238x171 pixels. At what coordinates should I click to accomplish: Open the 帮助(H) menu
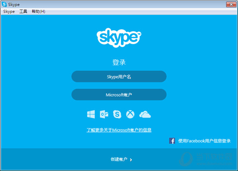click(38, 12)
